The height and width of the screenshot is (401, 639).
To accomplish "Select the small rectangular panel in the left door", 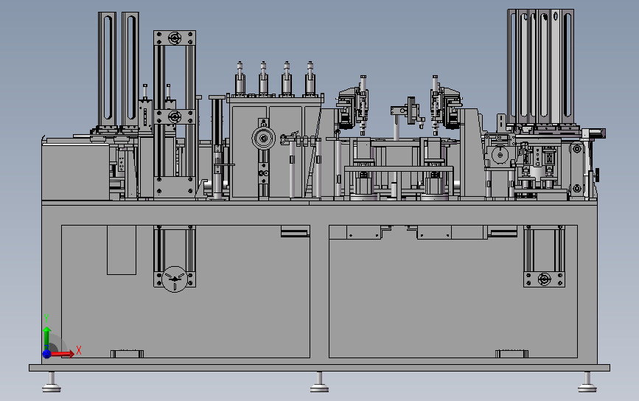I will pyautogui.click(x=122, y=250).
